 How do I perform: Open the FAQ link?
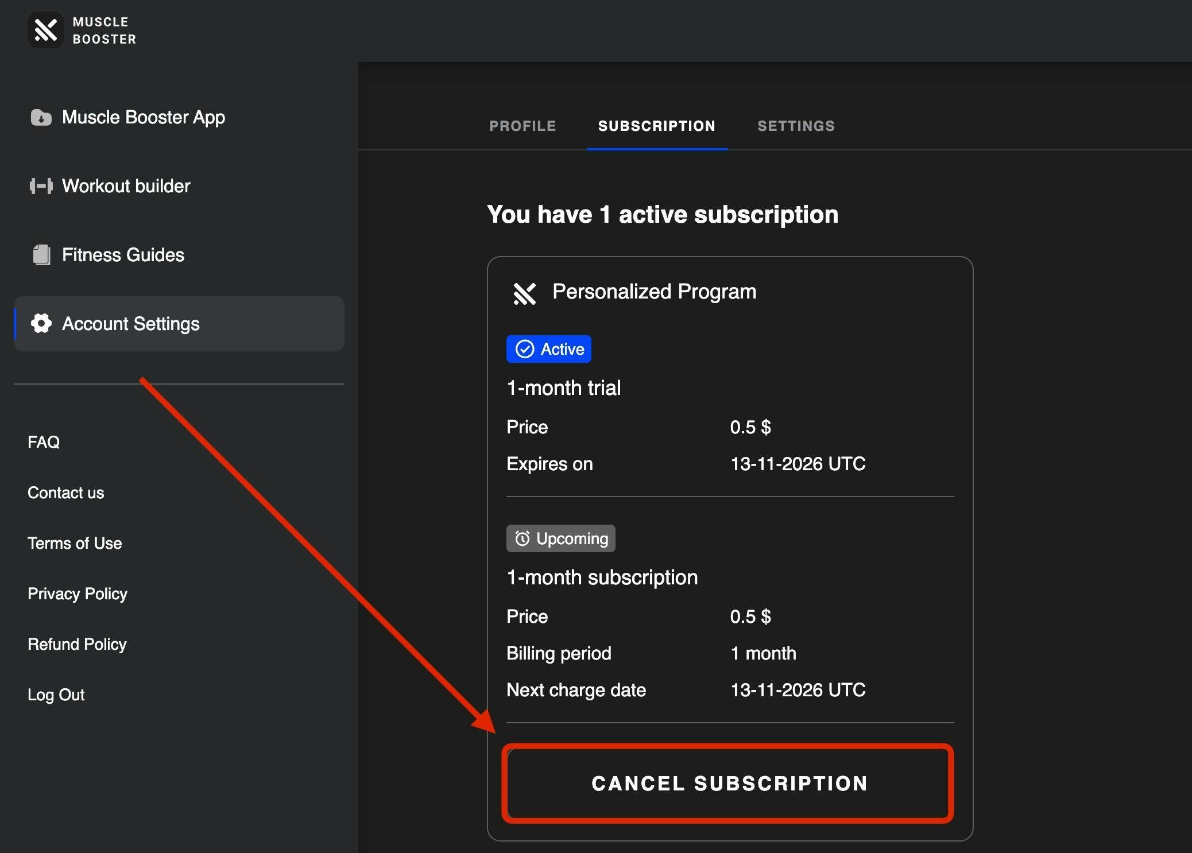44,442
